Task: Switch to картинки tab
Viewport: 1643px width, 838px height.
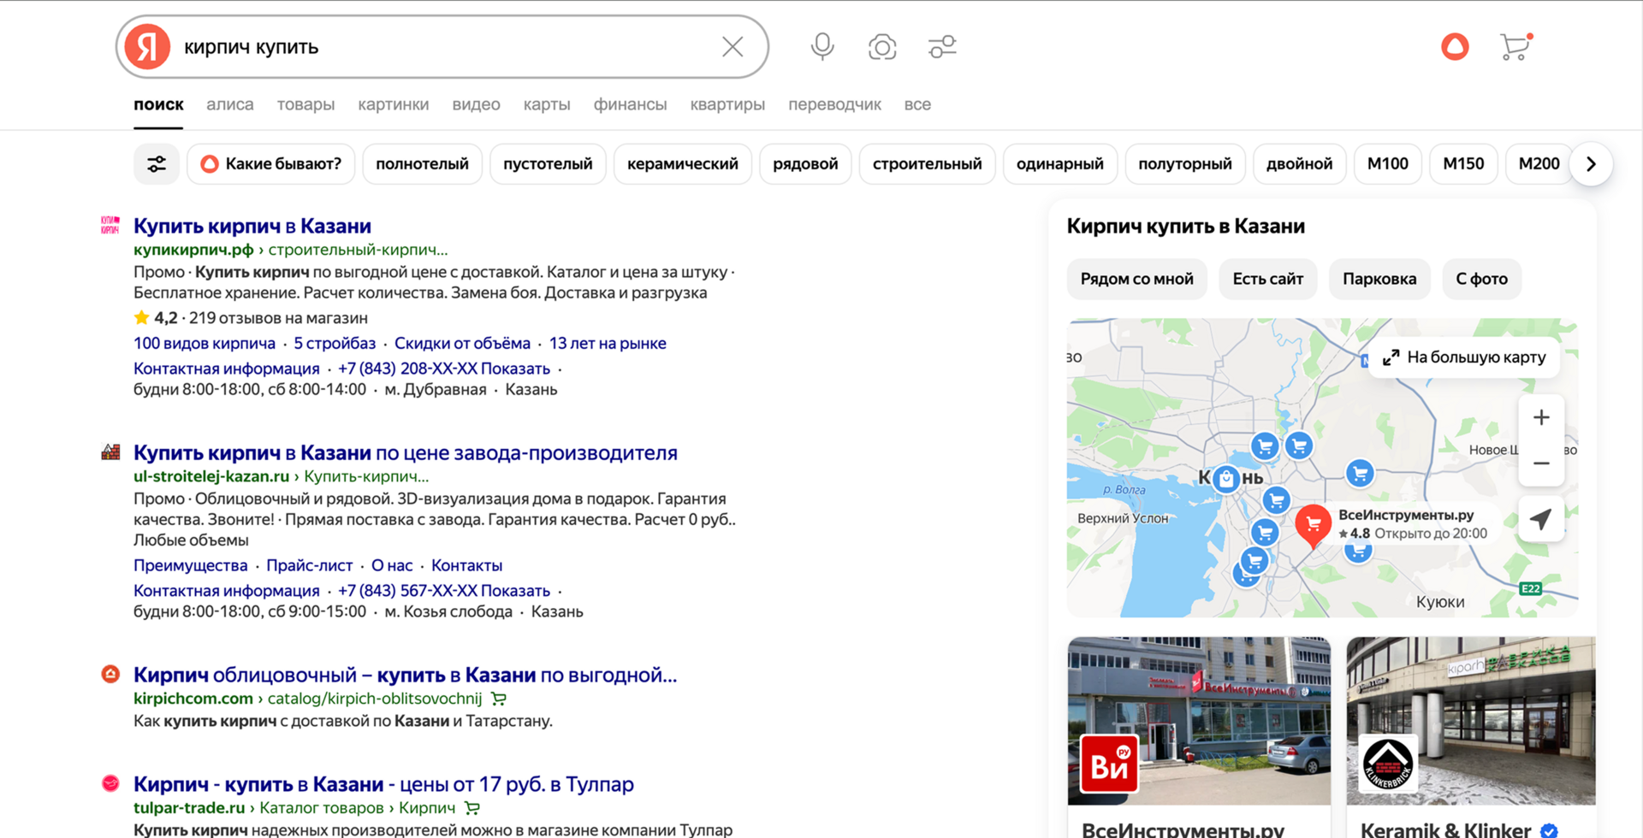Action: (393, 104)
